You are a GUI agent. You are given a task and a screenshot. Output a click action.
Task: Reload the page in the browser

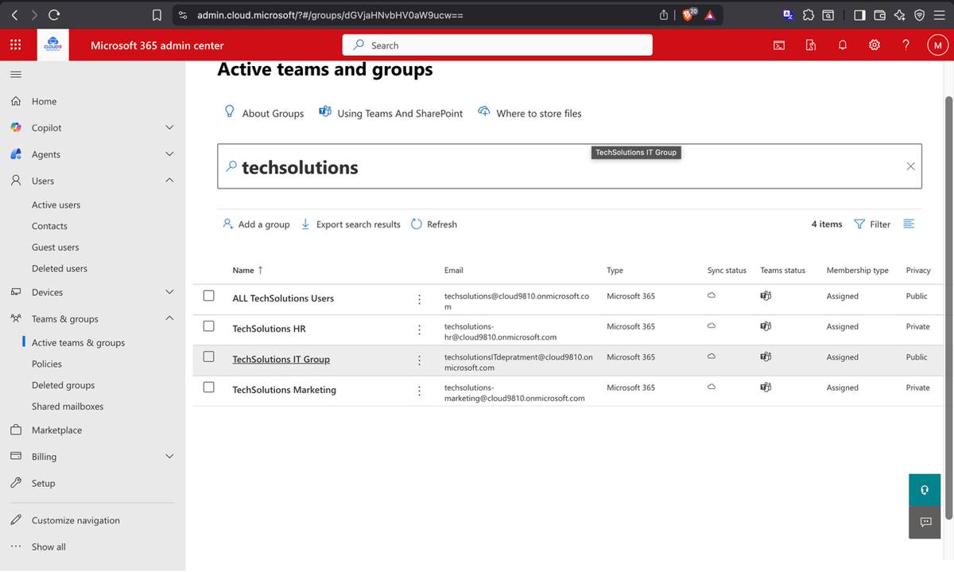coord(55,14)
